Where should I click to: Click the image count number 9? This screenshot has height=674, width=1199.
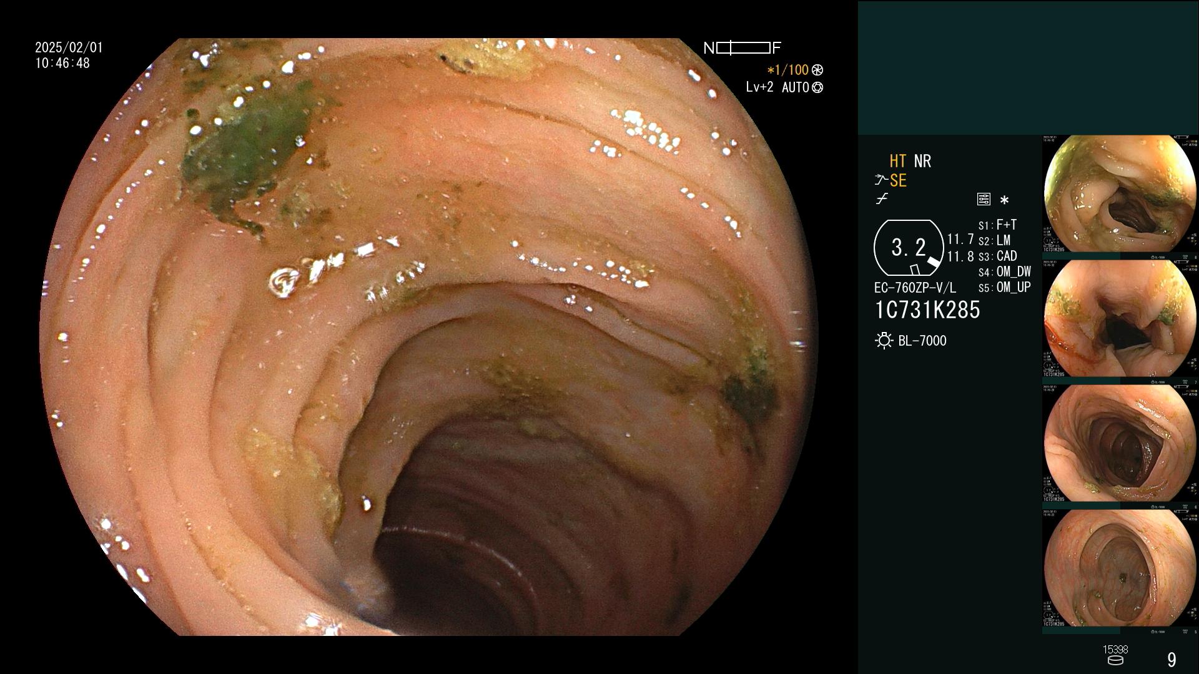(1172, 659)
